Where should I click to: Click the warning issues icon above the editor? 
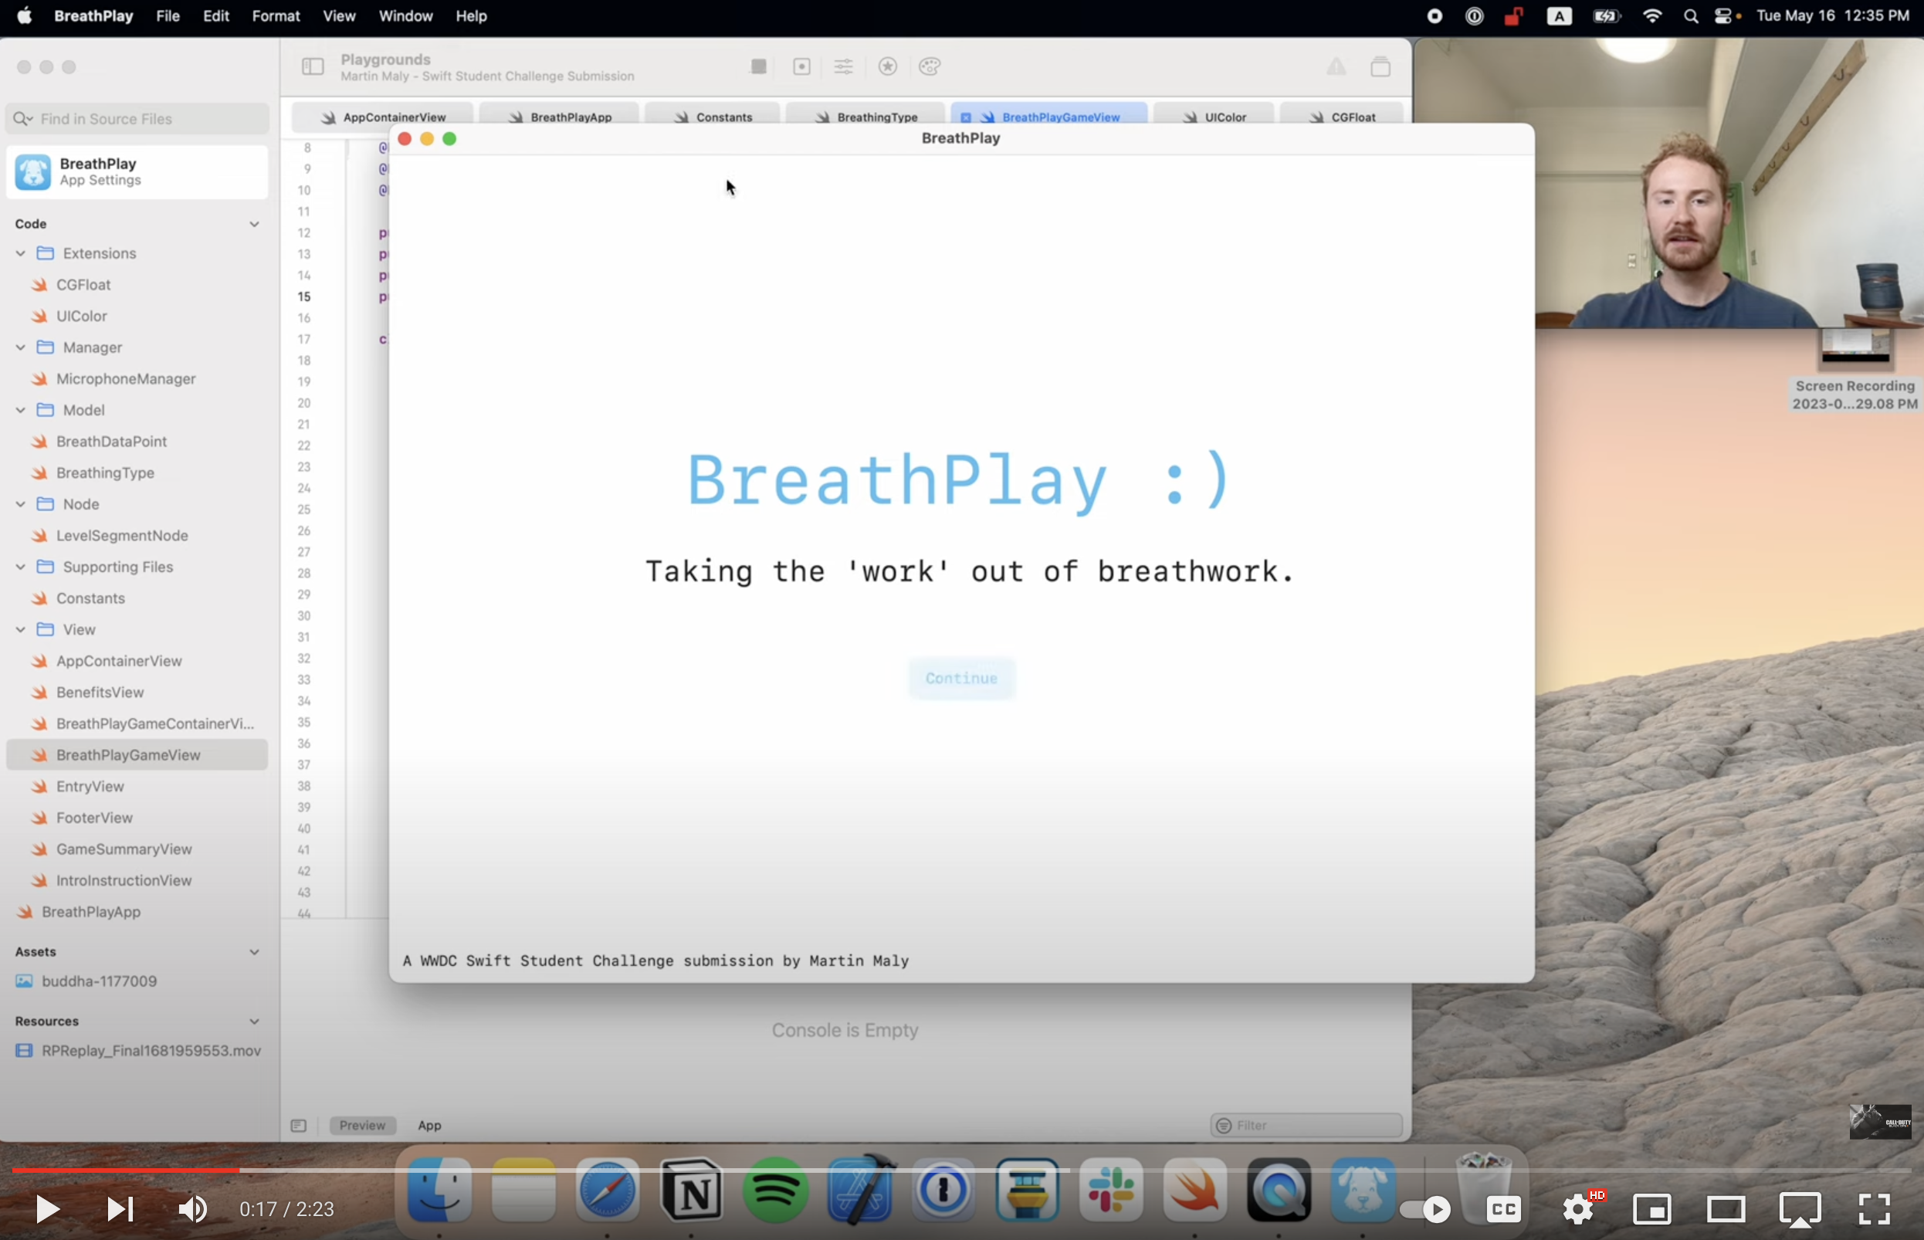(x=1335, y=67)
